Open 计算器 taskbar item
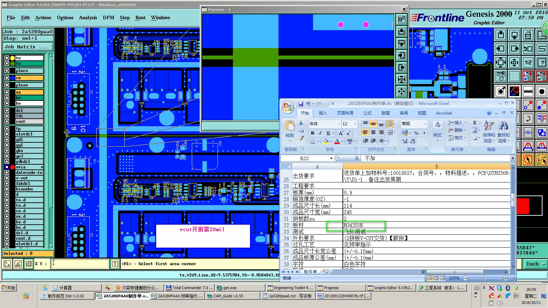The width and height of the screenshot is (548, 308). coord(75,288)
